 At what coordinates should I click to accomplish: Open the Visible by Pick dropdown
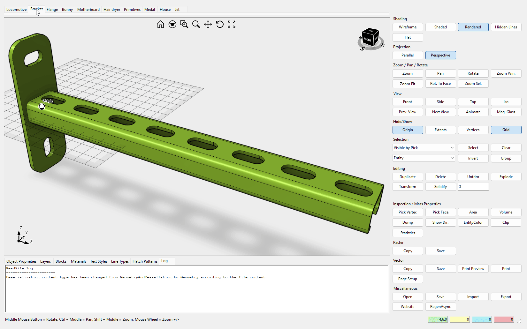pos(424,148)
